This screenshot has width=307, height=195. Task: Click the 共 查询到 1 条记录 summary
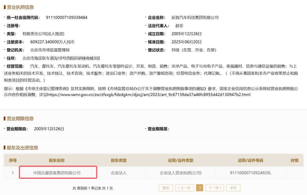click(93, 188)
